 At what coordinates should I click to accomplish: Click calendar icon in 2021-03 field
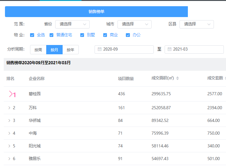tap(170, 49)
